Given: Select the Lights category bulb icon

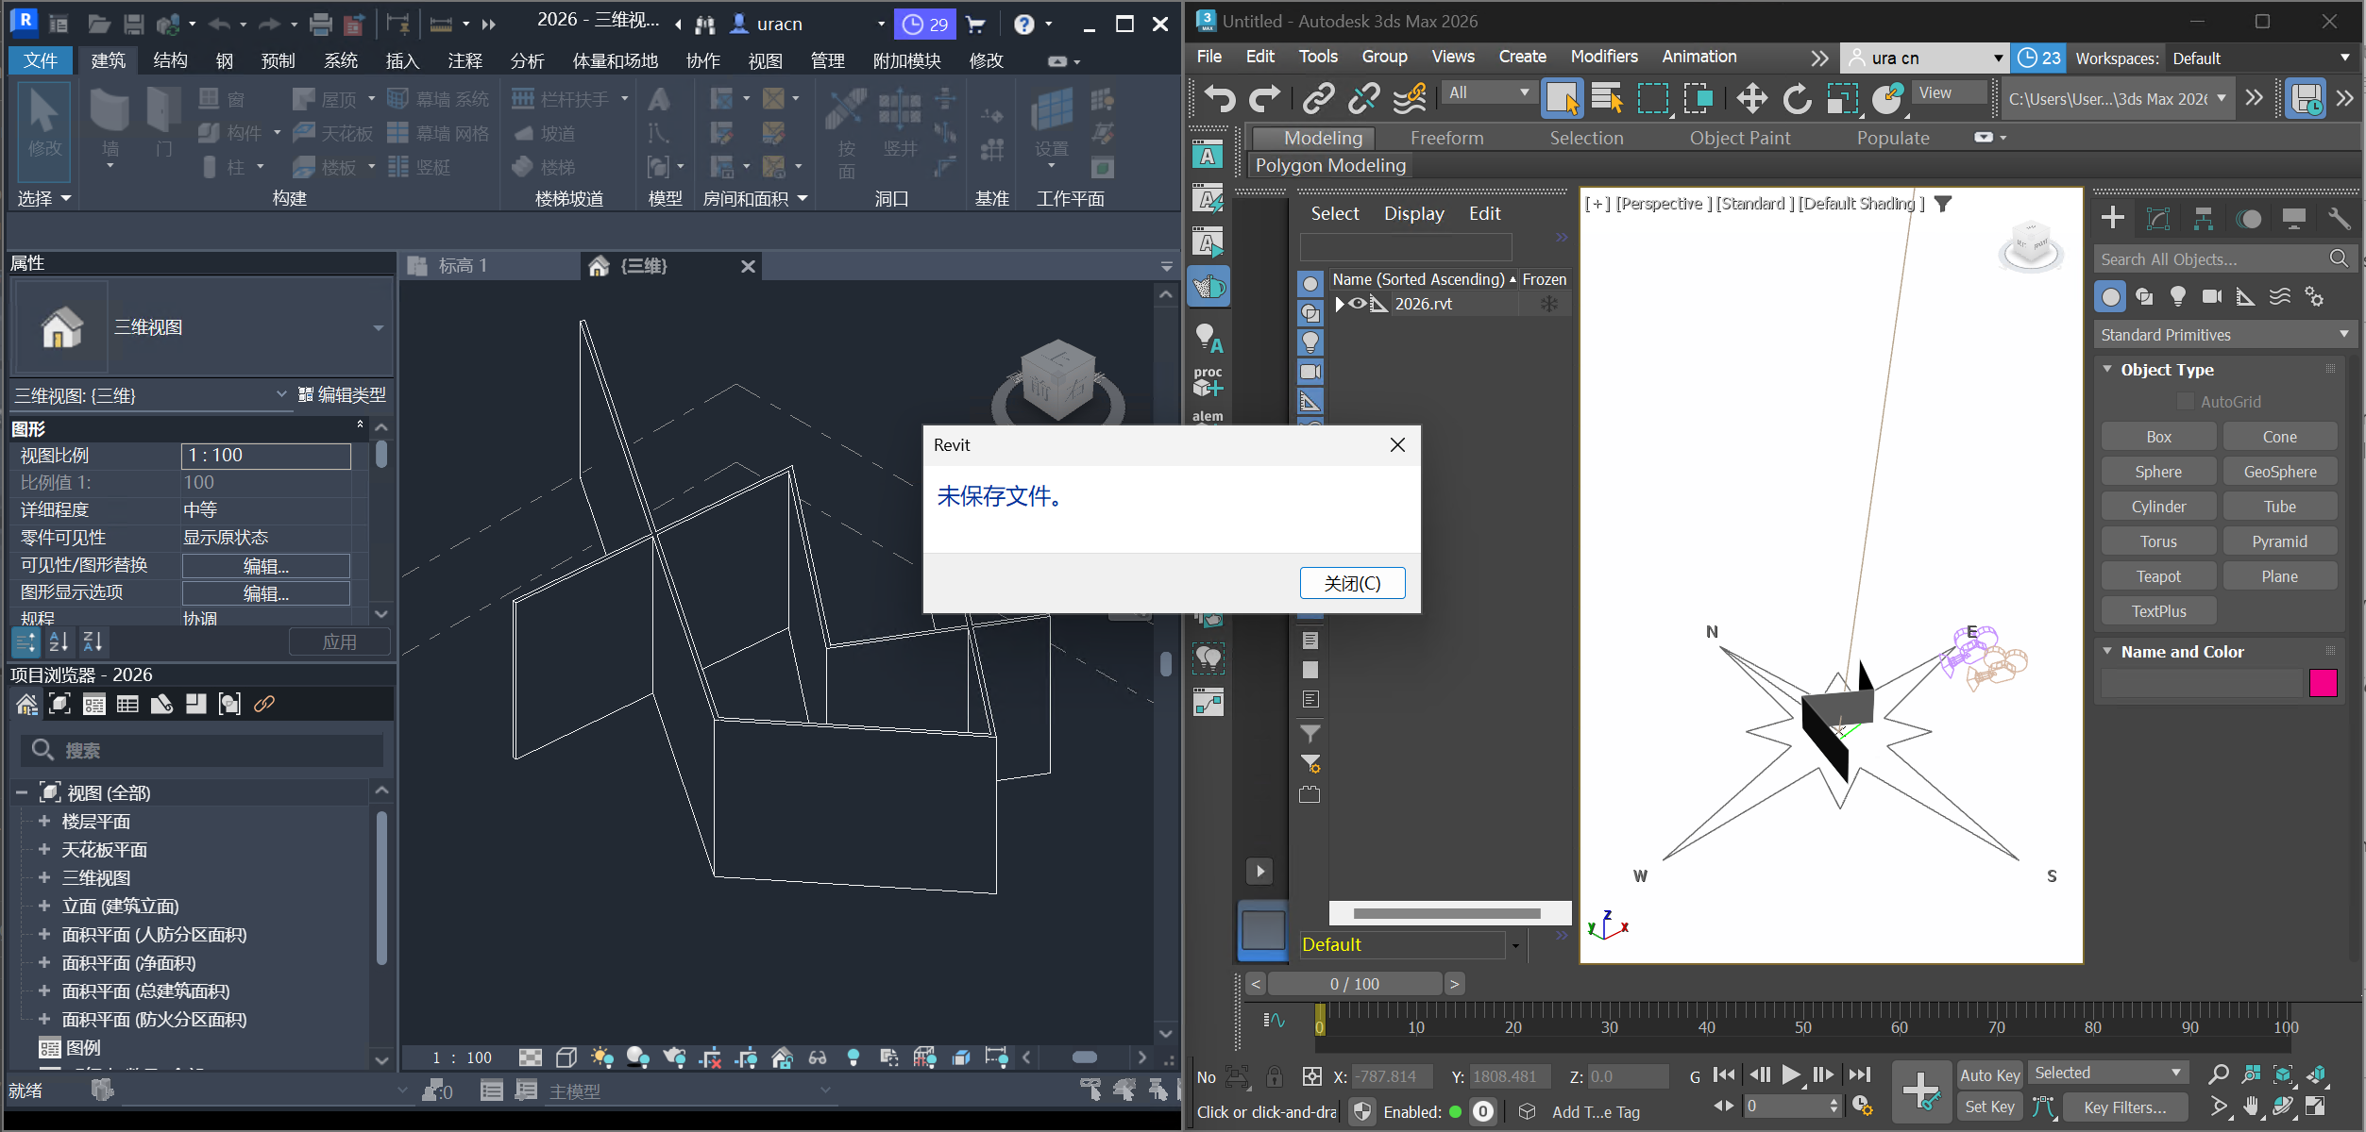Looking at the screenshot, I should click(2178, 297).
